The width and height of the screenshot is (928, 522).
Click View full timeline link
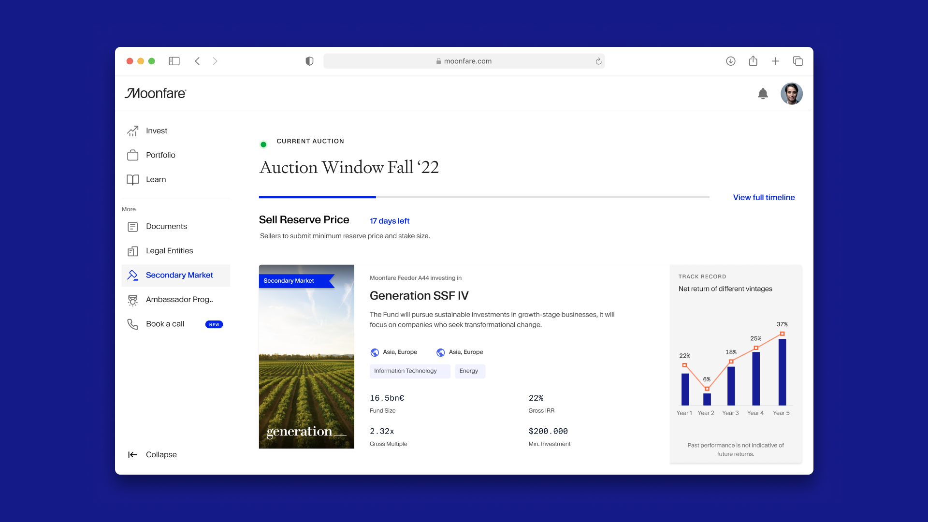pos(764,197)
